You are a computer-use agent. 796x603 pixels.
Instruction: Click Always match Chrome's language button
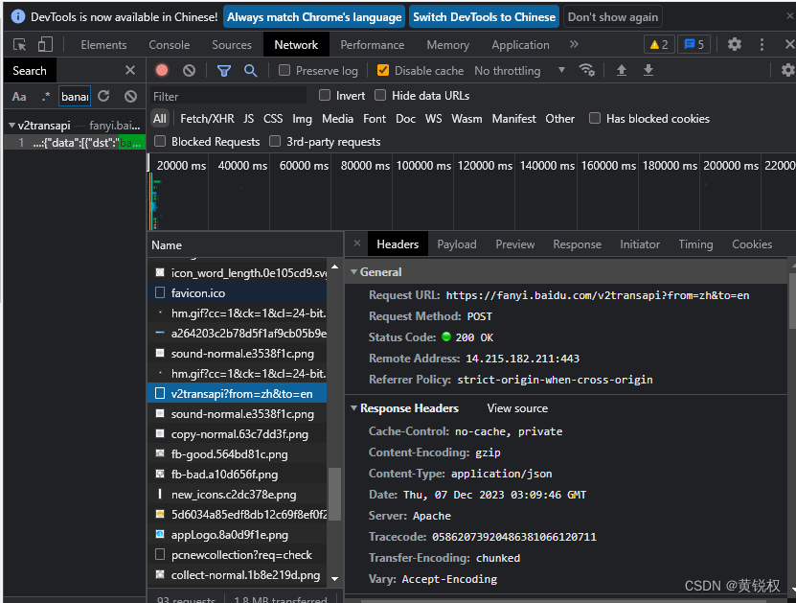pos(314,16)
